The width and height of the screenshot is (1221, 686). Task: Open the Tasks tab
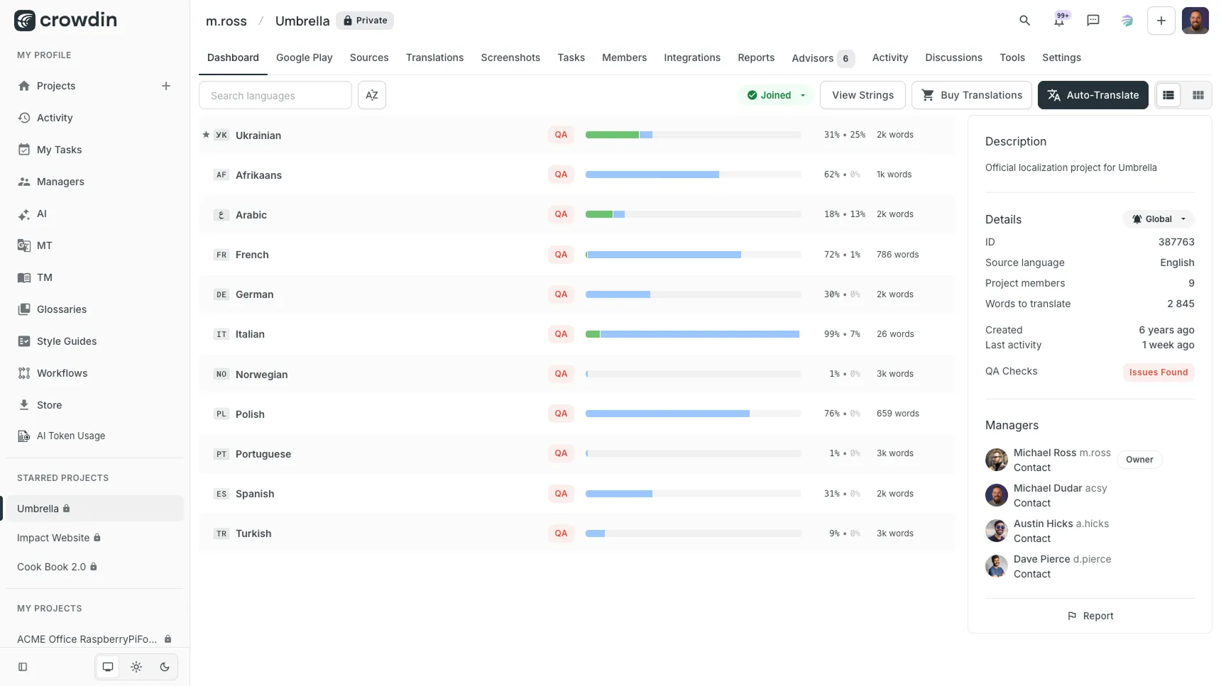[x=571, y=57]
